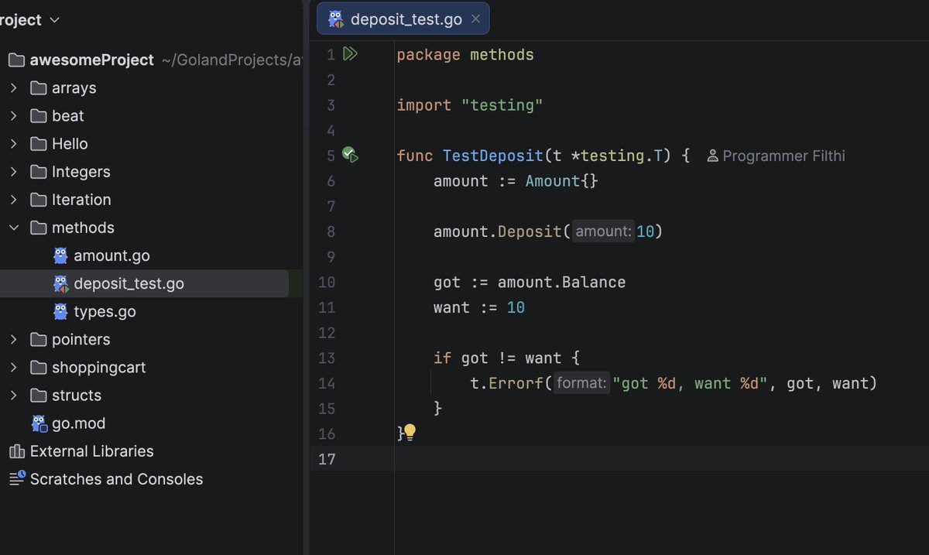Open amount.go in the project tree
The width and height of the screenshot is (929, 555).
(111, 255)
